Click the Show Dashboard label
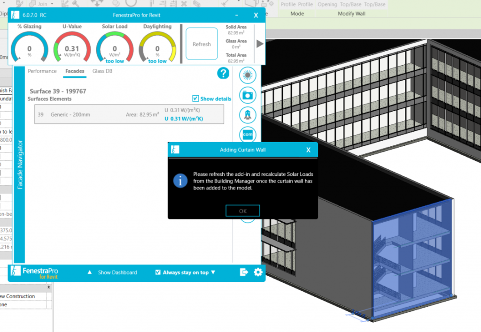Screen dimensions: 481x332 point(117,272)
